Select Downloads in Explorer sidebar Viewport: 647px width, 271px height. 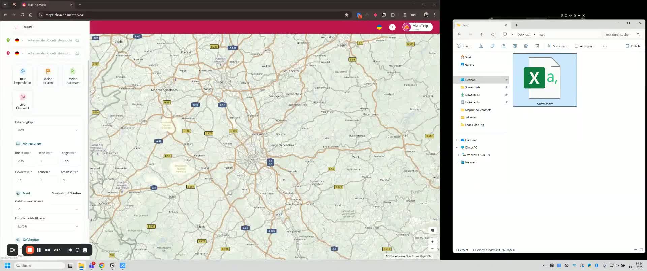472,95
